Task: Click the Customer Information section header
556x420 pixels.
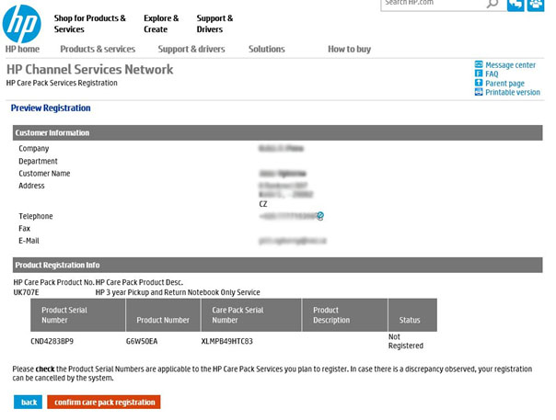Action: [x=278, y=132]
